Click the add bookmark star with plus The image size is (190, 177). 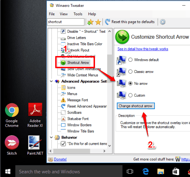click(x=90, y=22)
